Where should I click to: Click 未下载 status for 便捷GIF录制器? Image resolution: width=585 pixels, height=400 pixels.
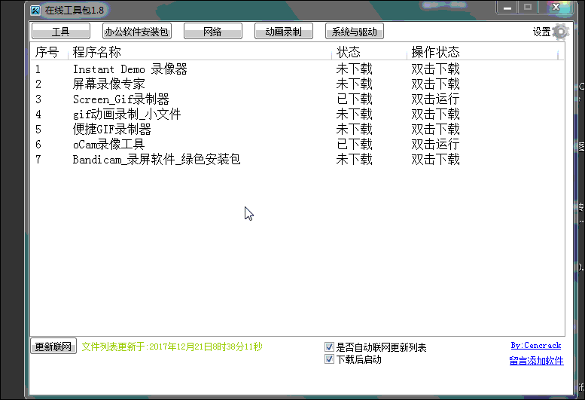(x=354, y=130)
